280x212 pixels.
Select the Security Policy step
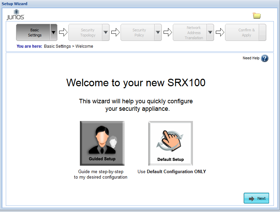pos(138,32)
